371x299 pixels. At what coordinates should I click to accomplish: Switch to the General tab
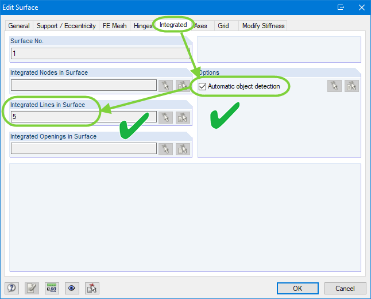tap(19, 26)
